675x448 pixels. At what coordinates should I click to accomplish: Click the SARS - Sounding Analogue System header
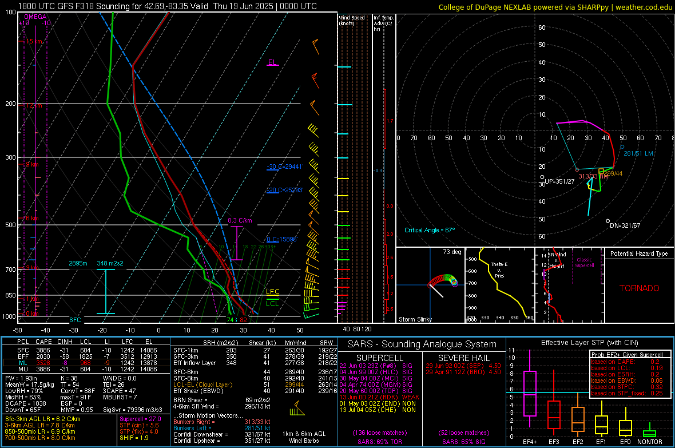(422, 344)
